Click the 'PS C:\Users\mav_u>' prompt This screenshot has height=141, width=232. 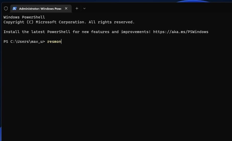tap(24, 42)
